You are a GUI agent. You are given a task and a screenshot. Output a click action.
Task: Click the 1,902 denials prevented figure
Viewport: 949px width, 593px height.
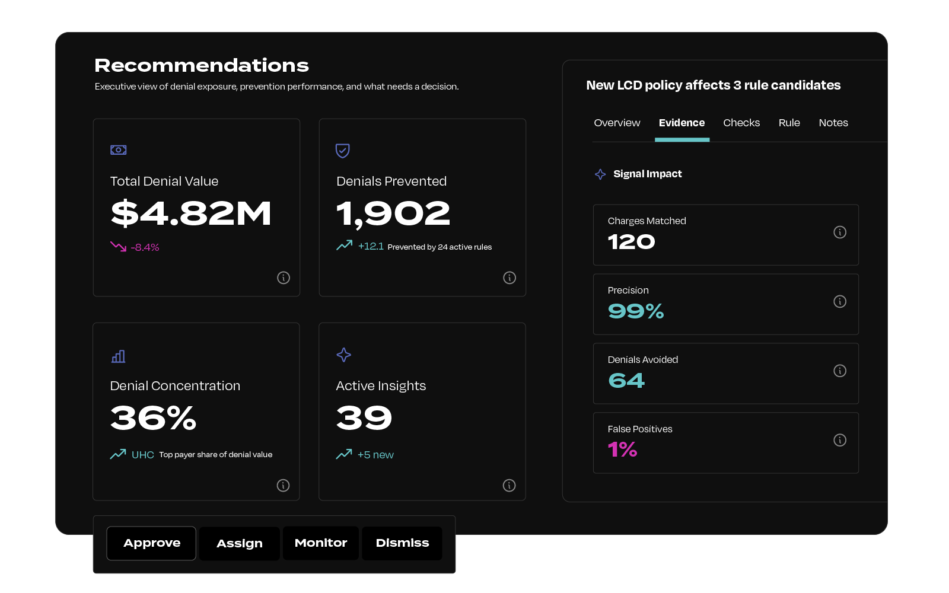(393, 214)
